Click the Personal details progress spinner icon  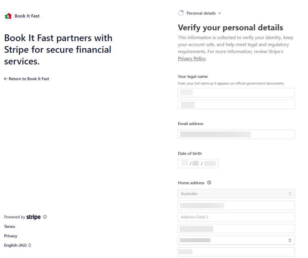[181, 13]
